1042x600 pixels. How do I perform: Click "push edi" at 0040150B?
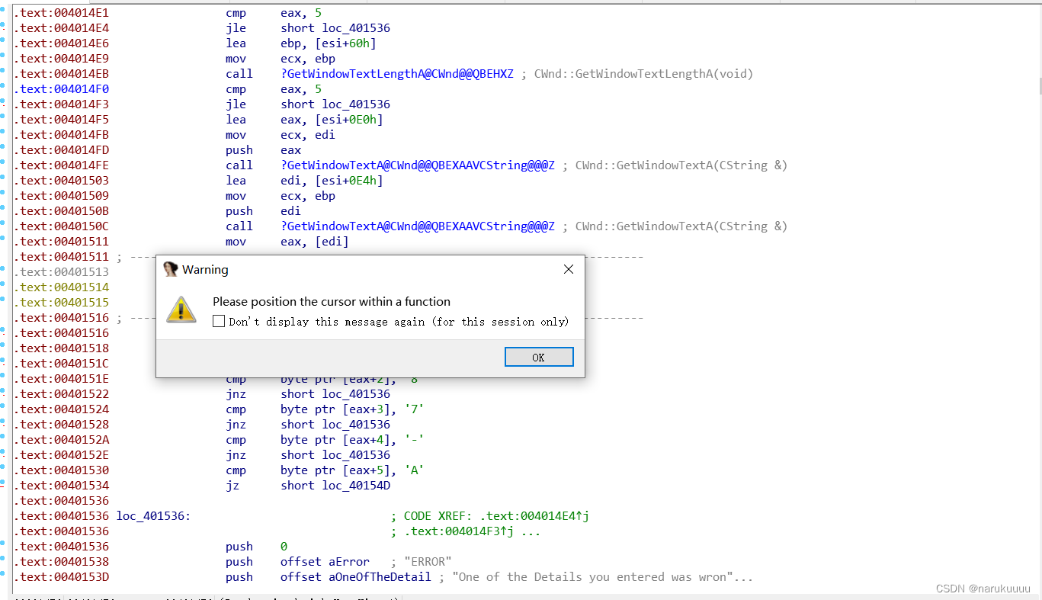coord(264,211)
